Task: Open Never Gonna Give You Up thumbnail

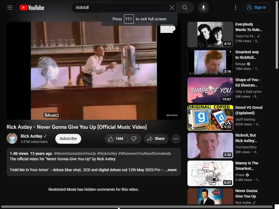Action: tap(210, 196)
